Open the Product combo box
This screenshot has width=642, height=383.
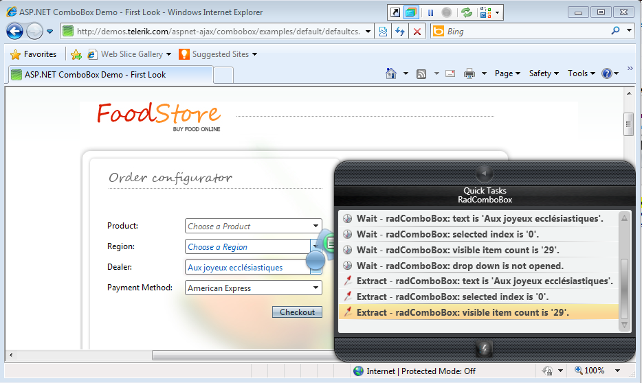click(x=254, y=226)
